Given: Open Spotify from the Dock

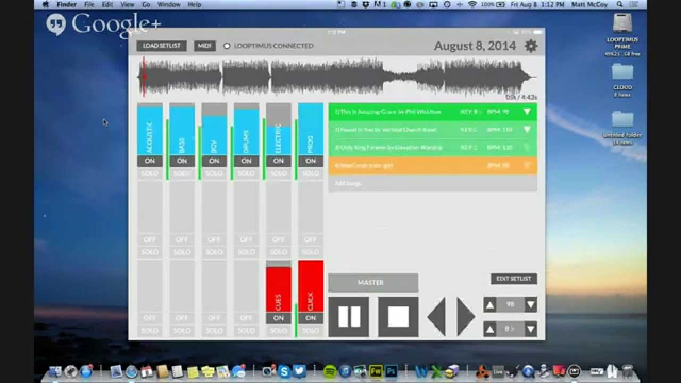Looking at the screenshot, I should (330, 371).
